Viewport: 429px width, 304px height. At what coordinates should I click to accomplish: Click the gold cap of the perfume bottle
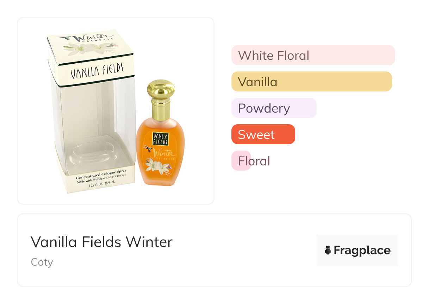pyautogui.click(x=161, y=90)
